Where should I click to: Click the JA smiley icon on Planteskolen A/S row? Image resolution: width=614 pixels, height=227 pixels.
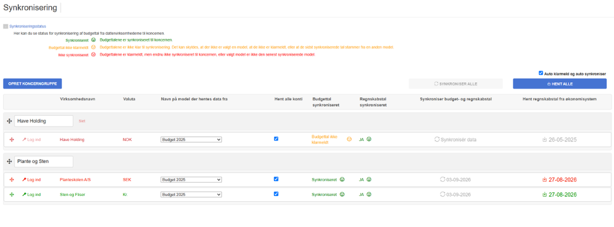[369, 180]
